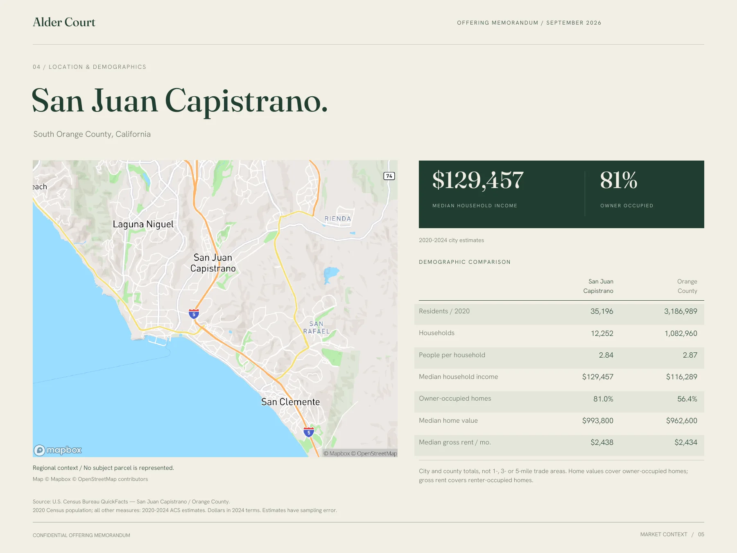The height and width of the screenshot is (553, 737).
Task: Click the Confidential Offering Memorandum footer
Action: (81, 535)
